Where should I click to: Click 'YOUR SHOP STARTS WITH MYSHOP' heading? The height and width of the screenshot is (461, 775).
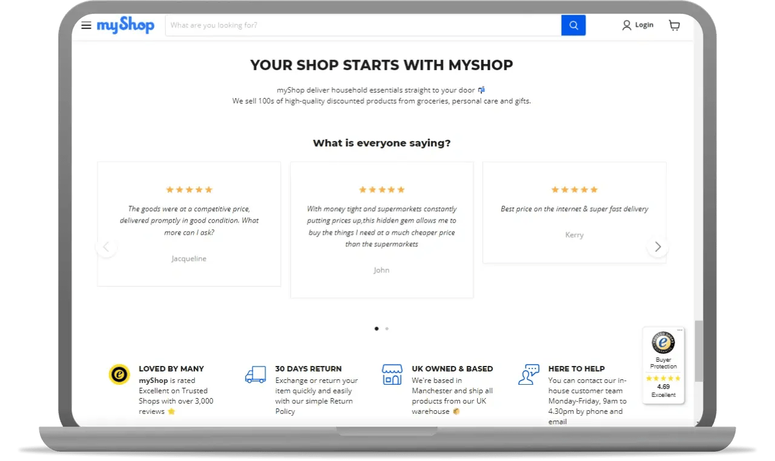coord(381,65)
